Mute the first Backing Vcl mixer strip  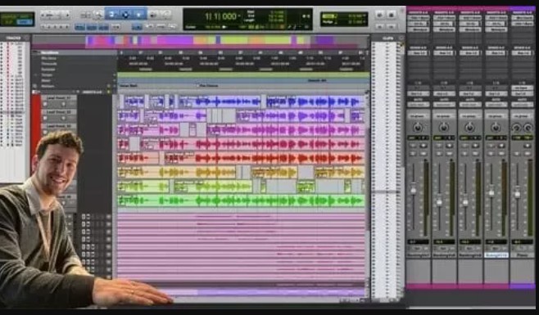[x=423, y=153]
